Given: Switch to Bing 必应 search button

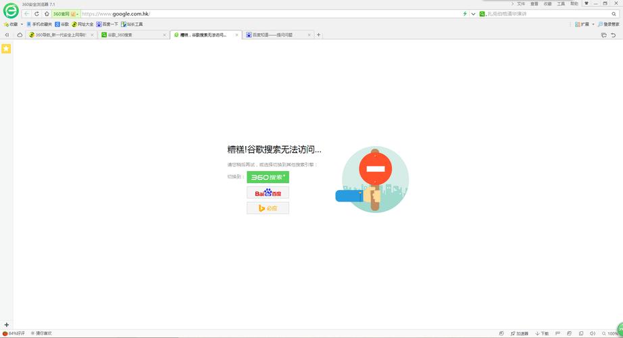Looking at the screenshot, I should pyautogui.click(x=268, y=208).
